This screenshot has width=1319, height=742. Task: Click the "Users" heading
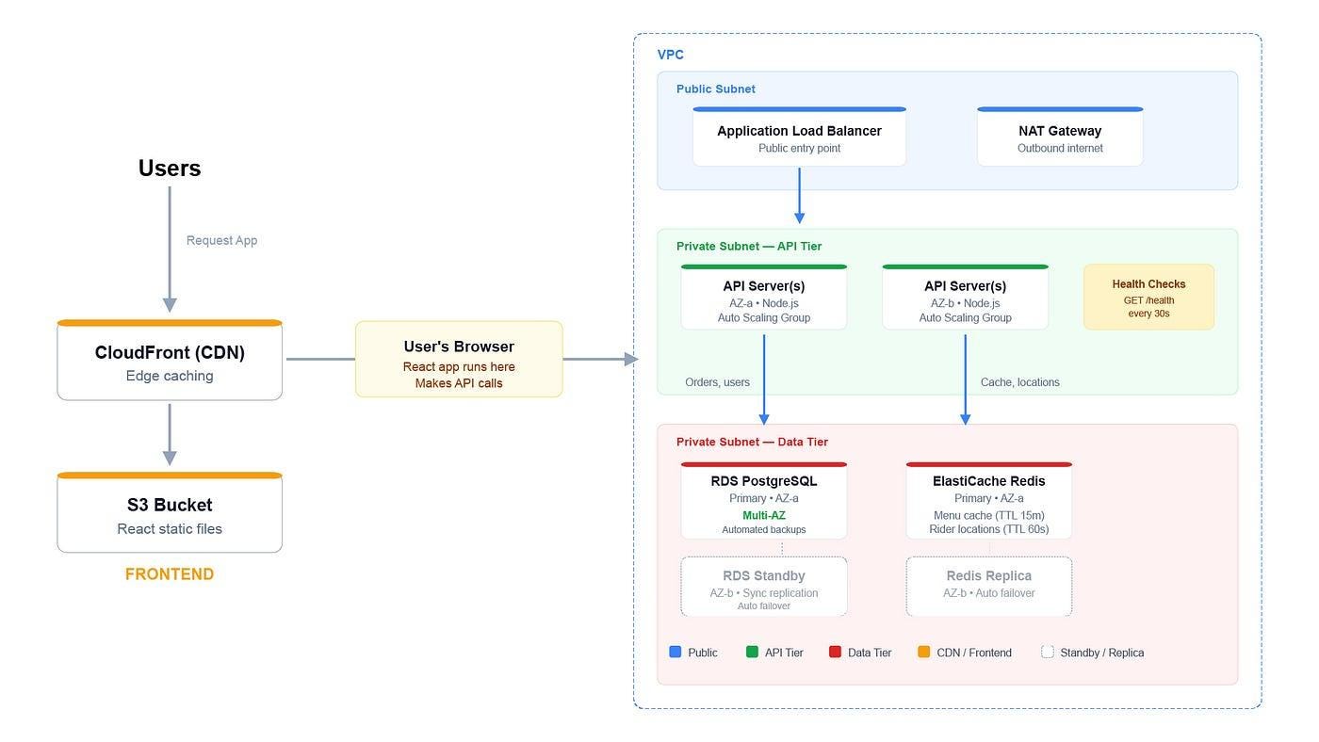[170, 169]
